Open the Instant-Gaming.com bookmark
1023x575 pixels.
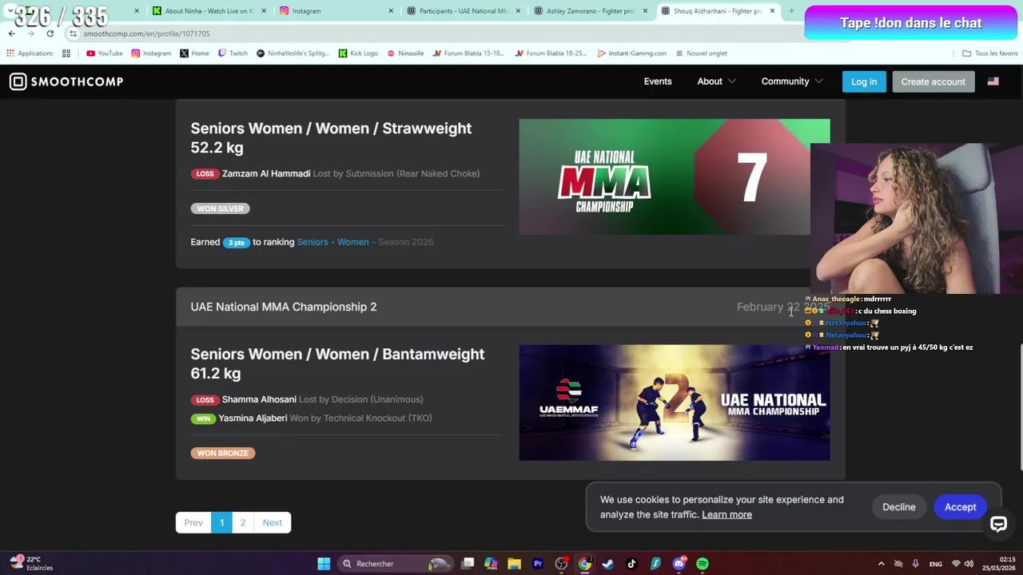point(631,54)
